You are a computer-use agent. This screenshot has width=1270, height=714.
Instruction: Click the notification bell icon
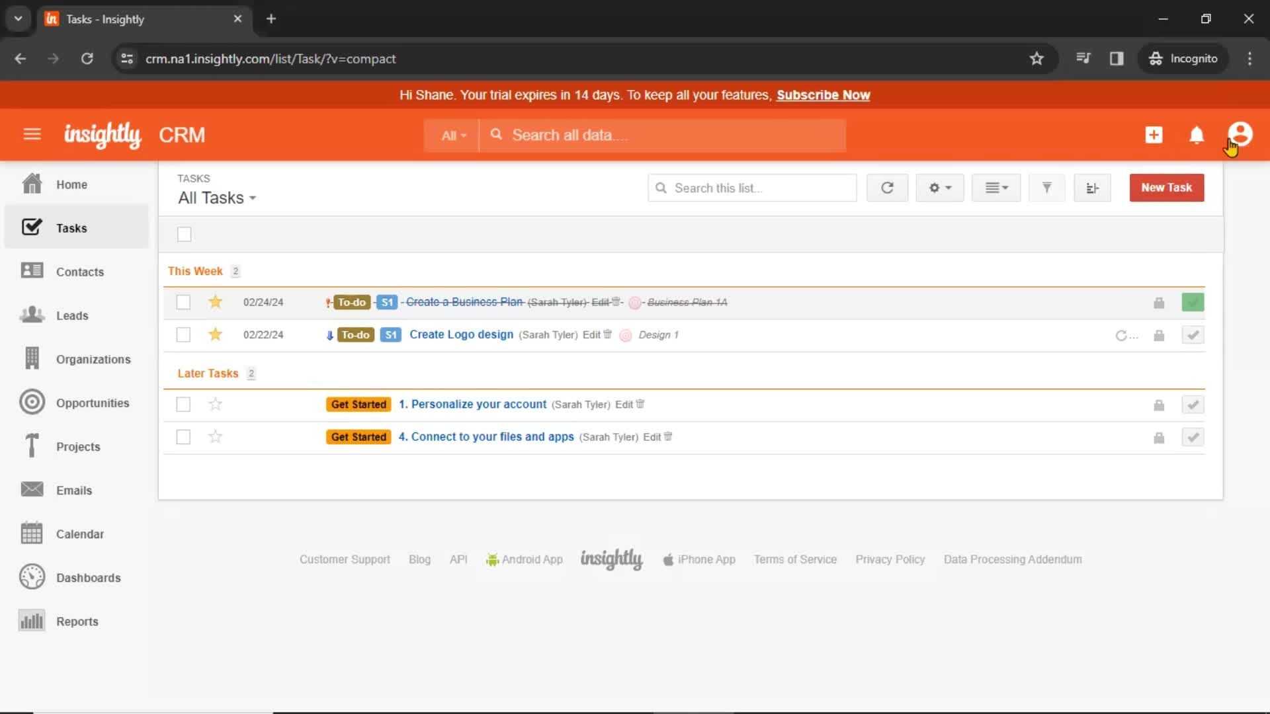click(x=1196, y=134)
